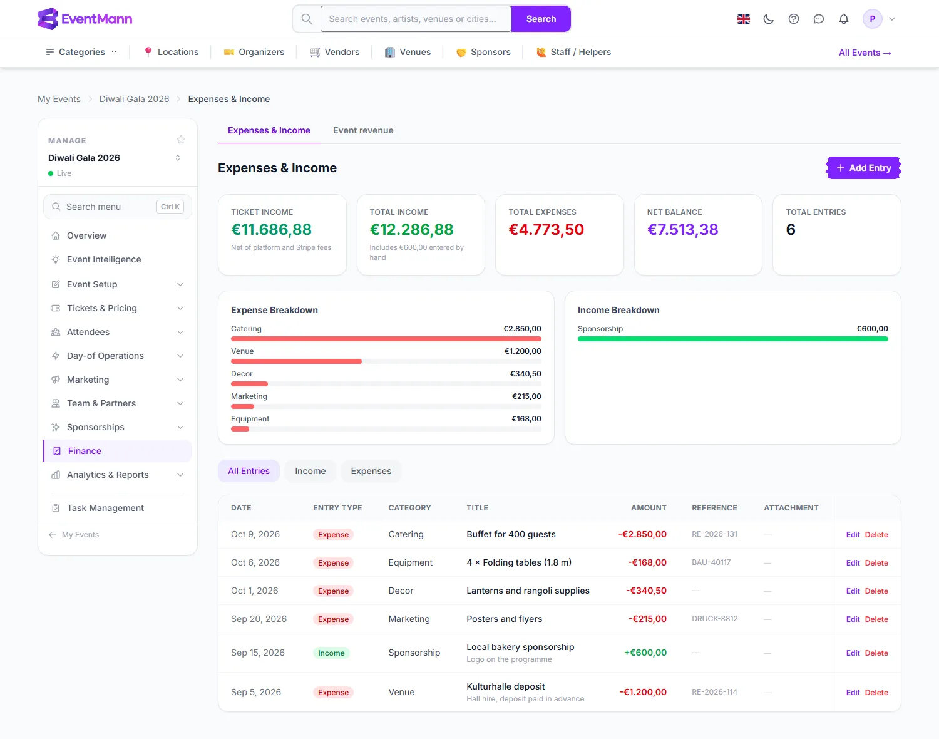Open Task Management in sidebar
939x739 pixels.
pos(118,508)
